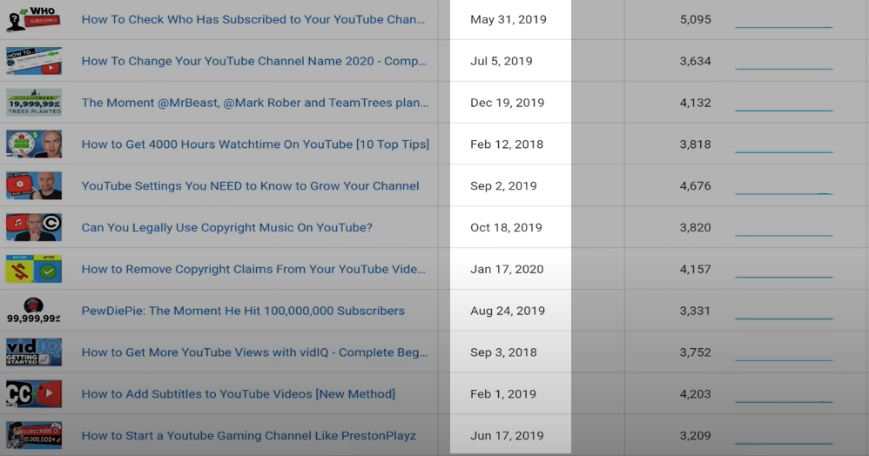Click How to Start a Youtube Gaming Channel
Image resolution: width=869 pixels, height=456 pixels.
[248, 435]
